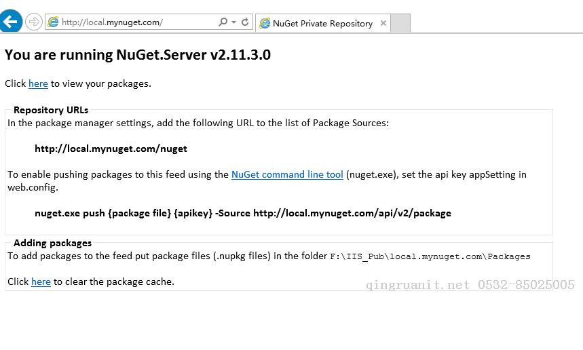Click the NuGet.Server v2.11.3.0 heading
Viewport: 583px width, 350px height.
pyautogui.click(x=138, y=55)
